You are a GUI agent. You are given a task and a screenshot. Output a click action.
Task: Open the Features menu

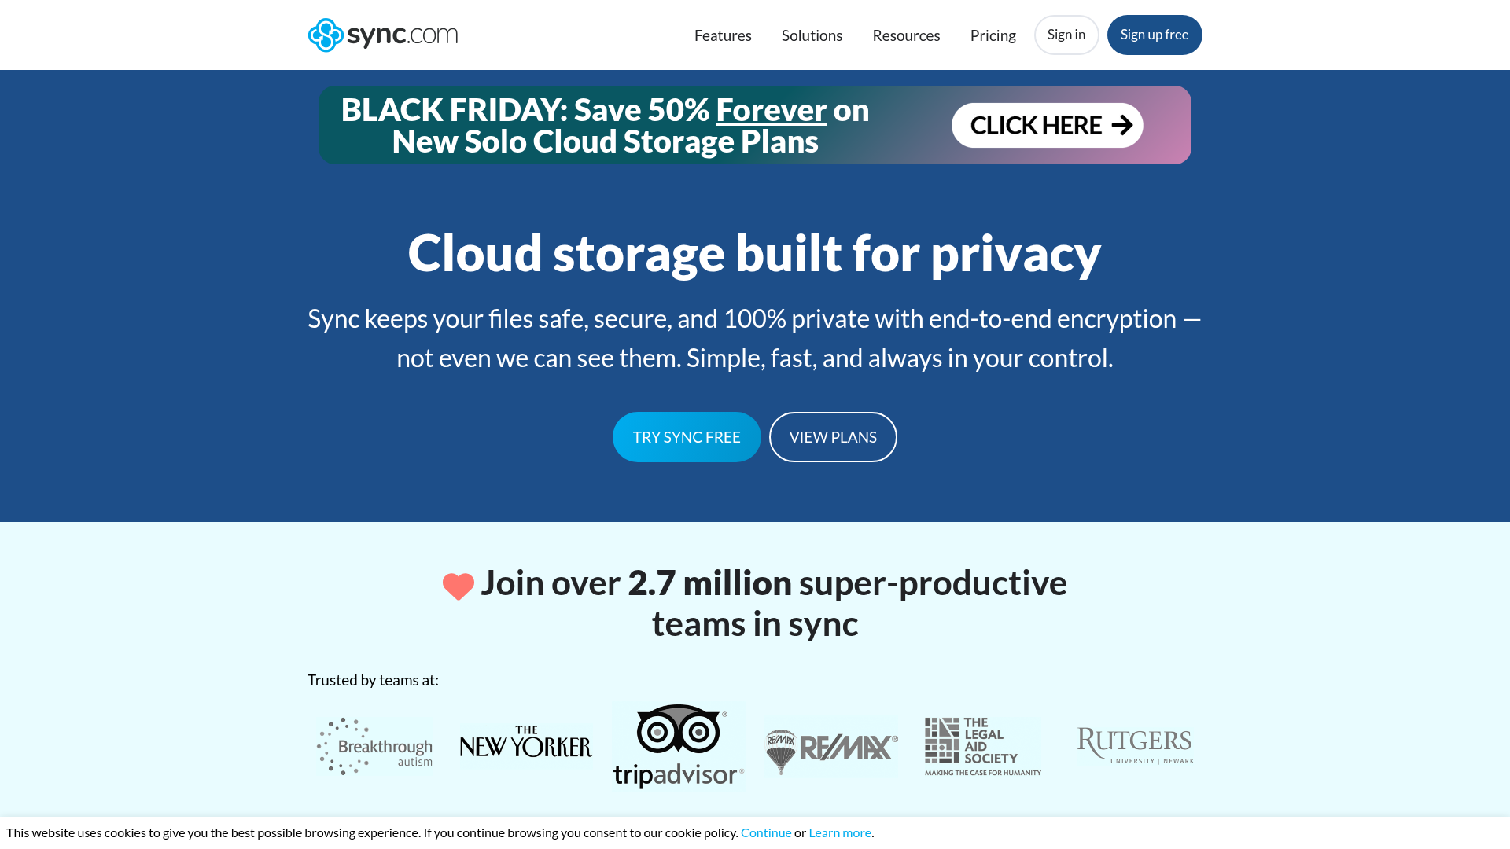723,35
